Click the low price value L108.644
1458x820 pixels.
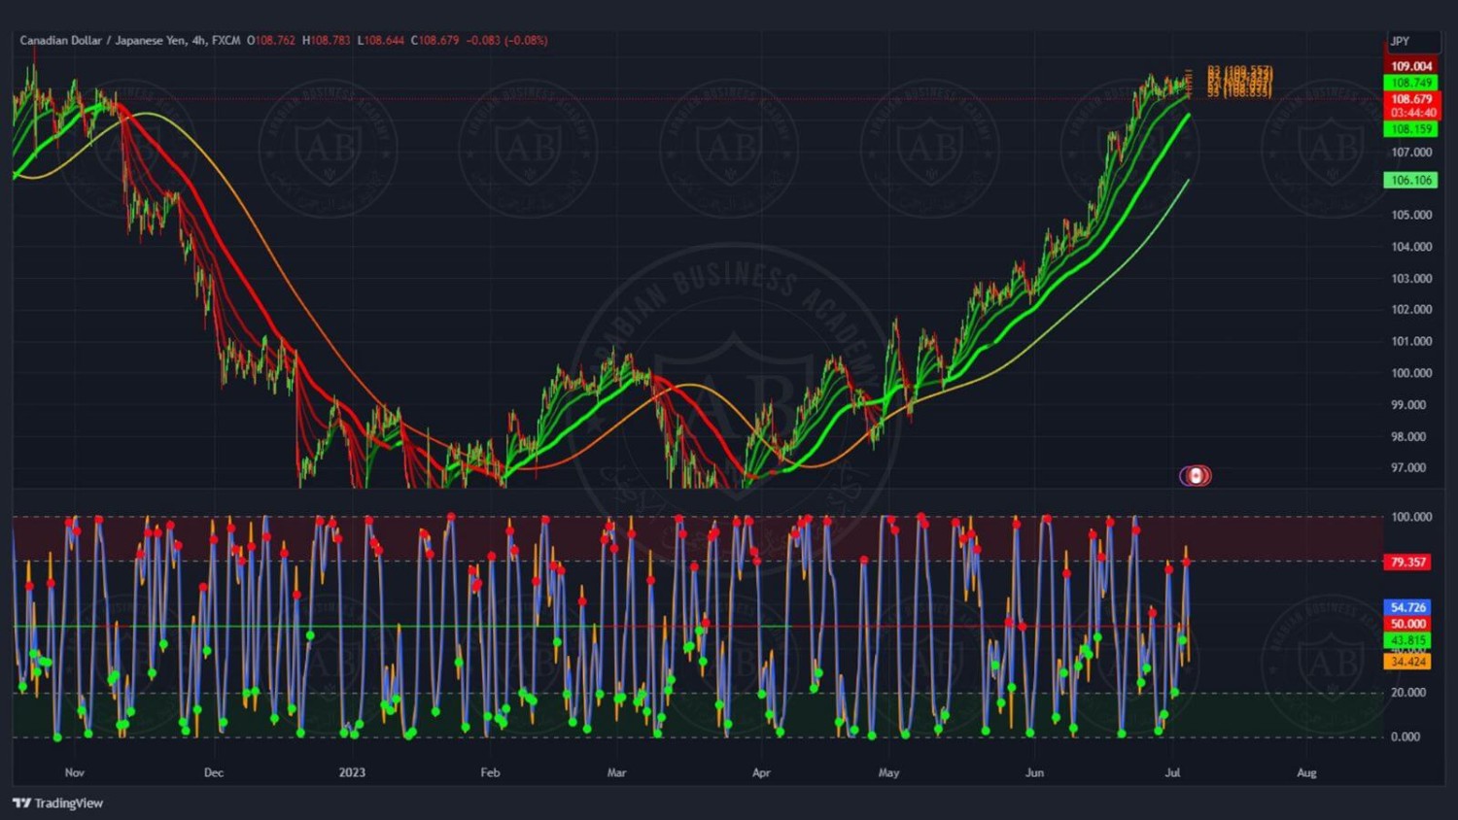[381, 41]
